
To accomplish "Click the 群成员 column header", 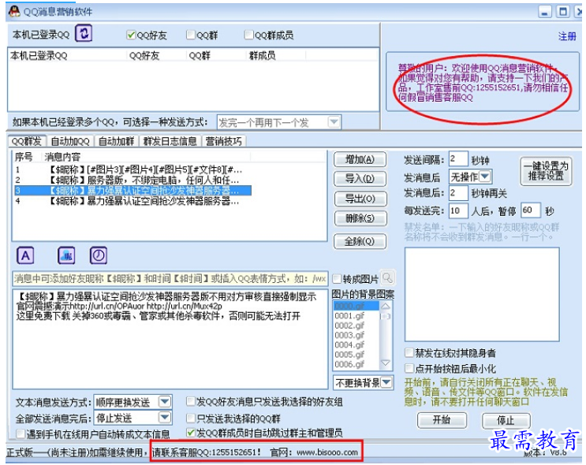I will [x=276, y=56].
